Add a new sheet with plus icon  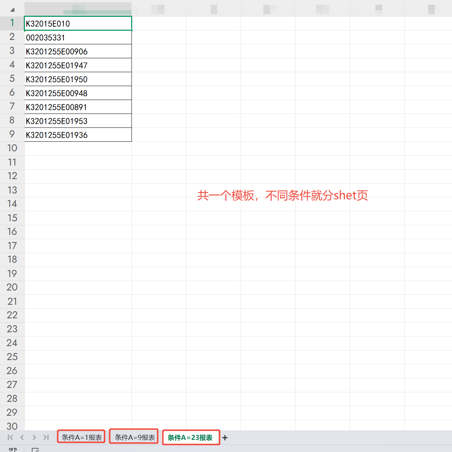coord(225,438)
